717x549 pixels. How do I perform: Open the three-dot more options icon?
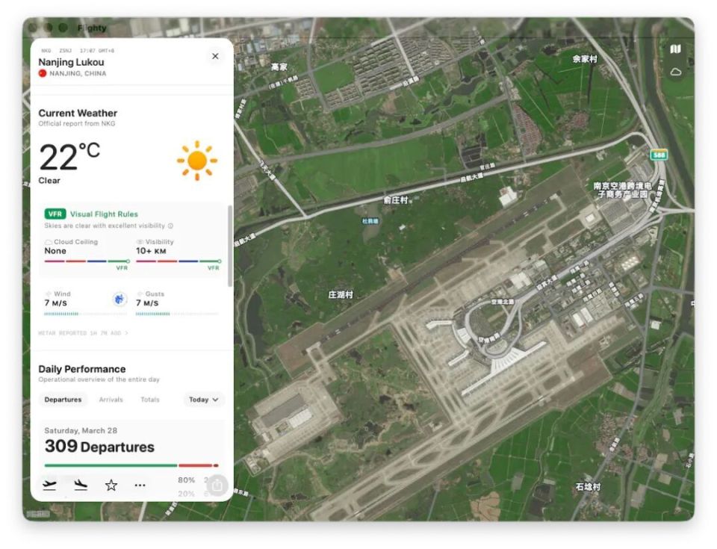pyautogui.click(x=140, y=485)
